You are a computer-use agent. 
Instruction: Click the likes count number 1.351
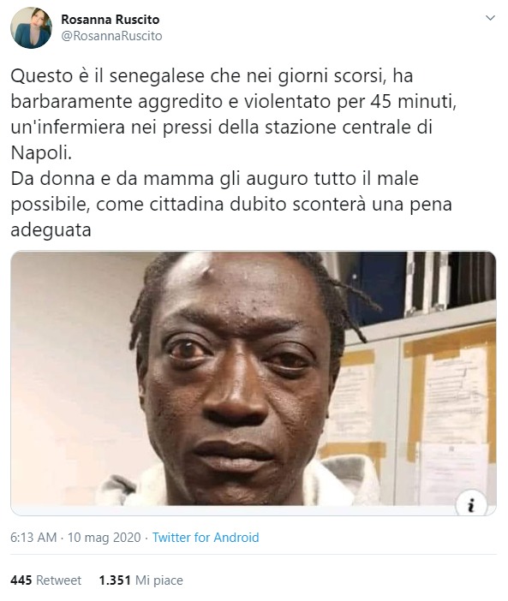tap(115, 580)
